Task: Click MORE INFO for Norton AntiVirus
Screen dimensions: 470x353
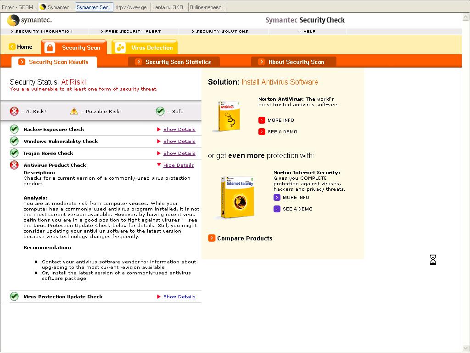Action: (x=281, y=120)
